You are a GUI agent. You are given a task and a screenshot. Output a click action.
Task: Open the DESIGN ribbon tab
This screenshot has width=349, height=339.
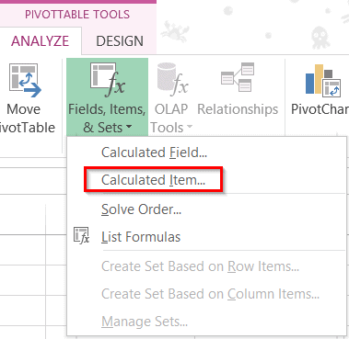click(x=120, y=41)
